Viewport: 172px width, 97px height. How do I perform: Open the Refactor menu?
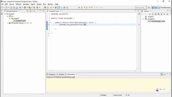tap(19, 4)
